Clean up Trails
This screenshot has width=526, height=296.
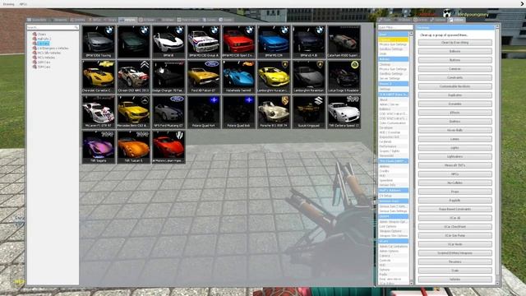coord(454,271)
